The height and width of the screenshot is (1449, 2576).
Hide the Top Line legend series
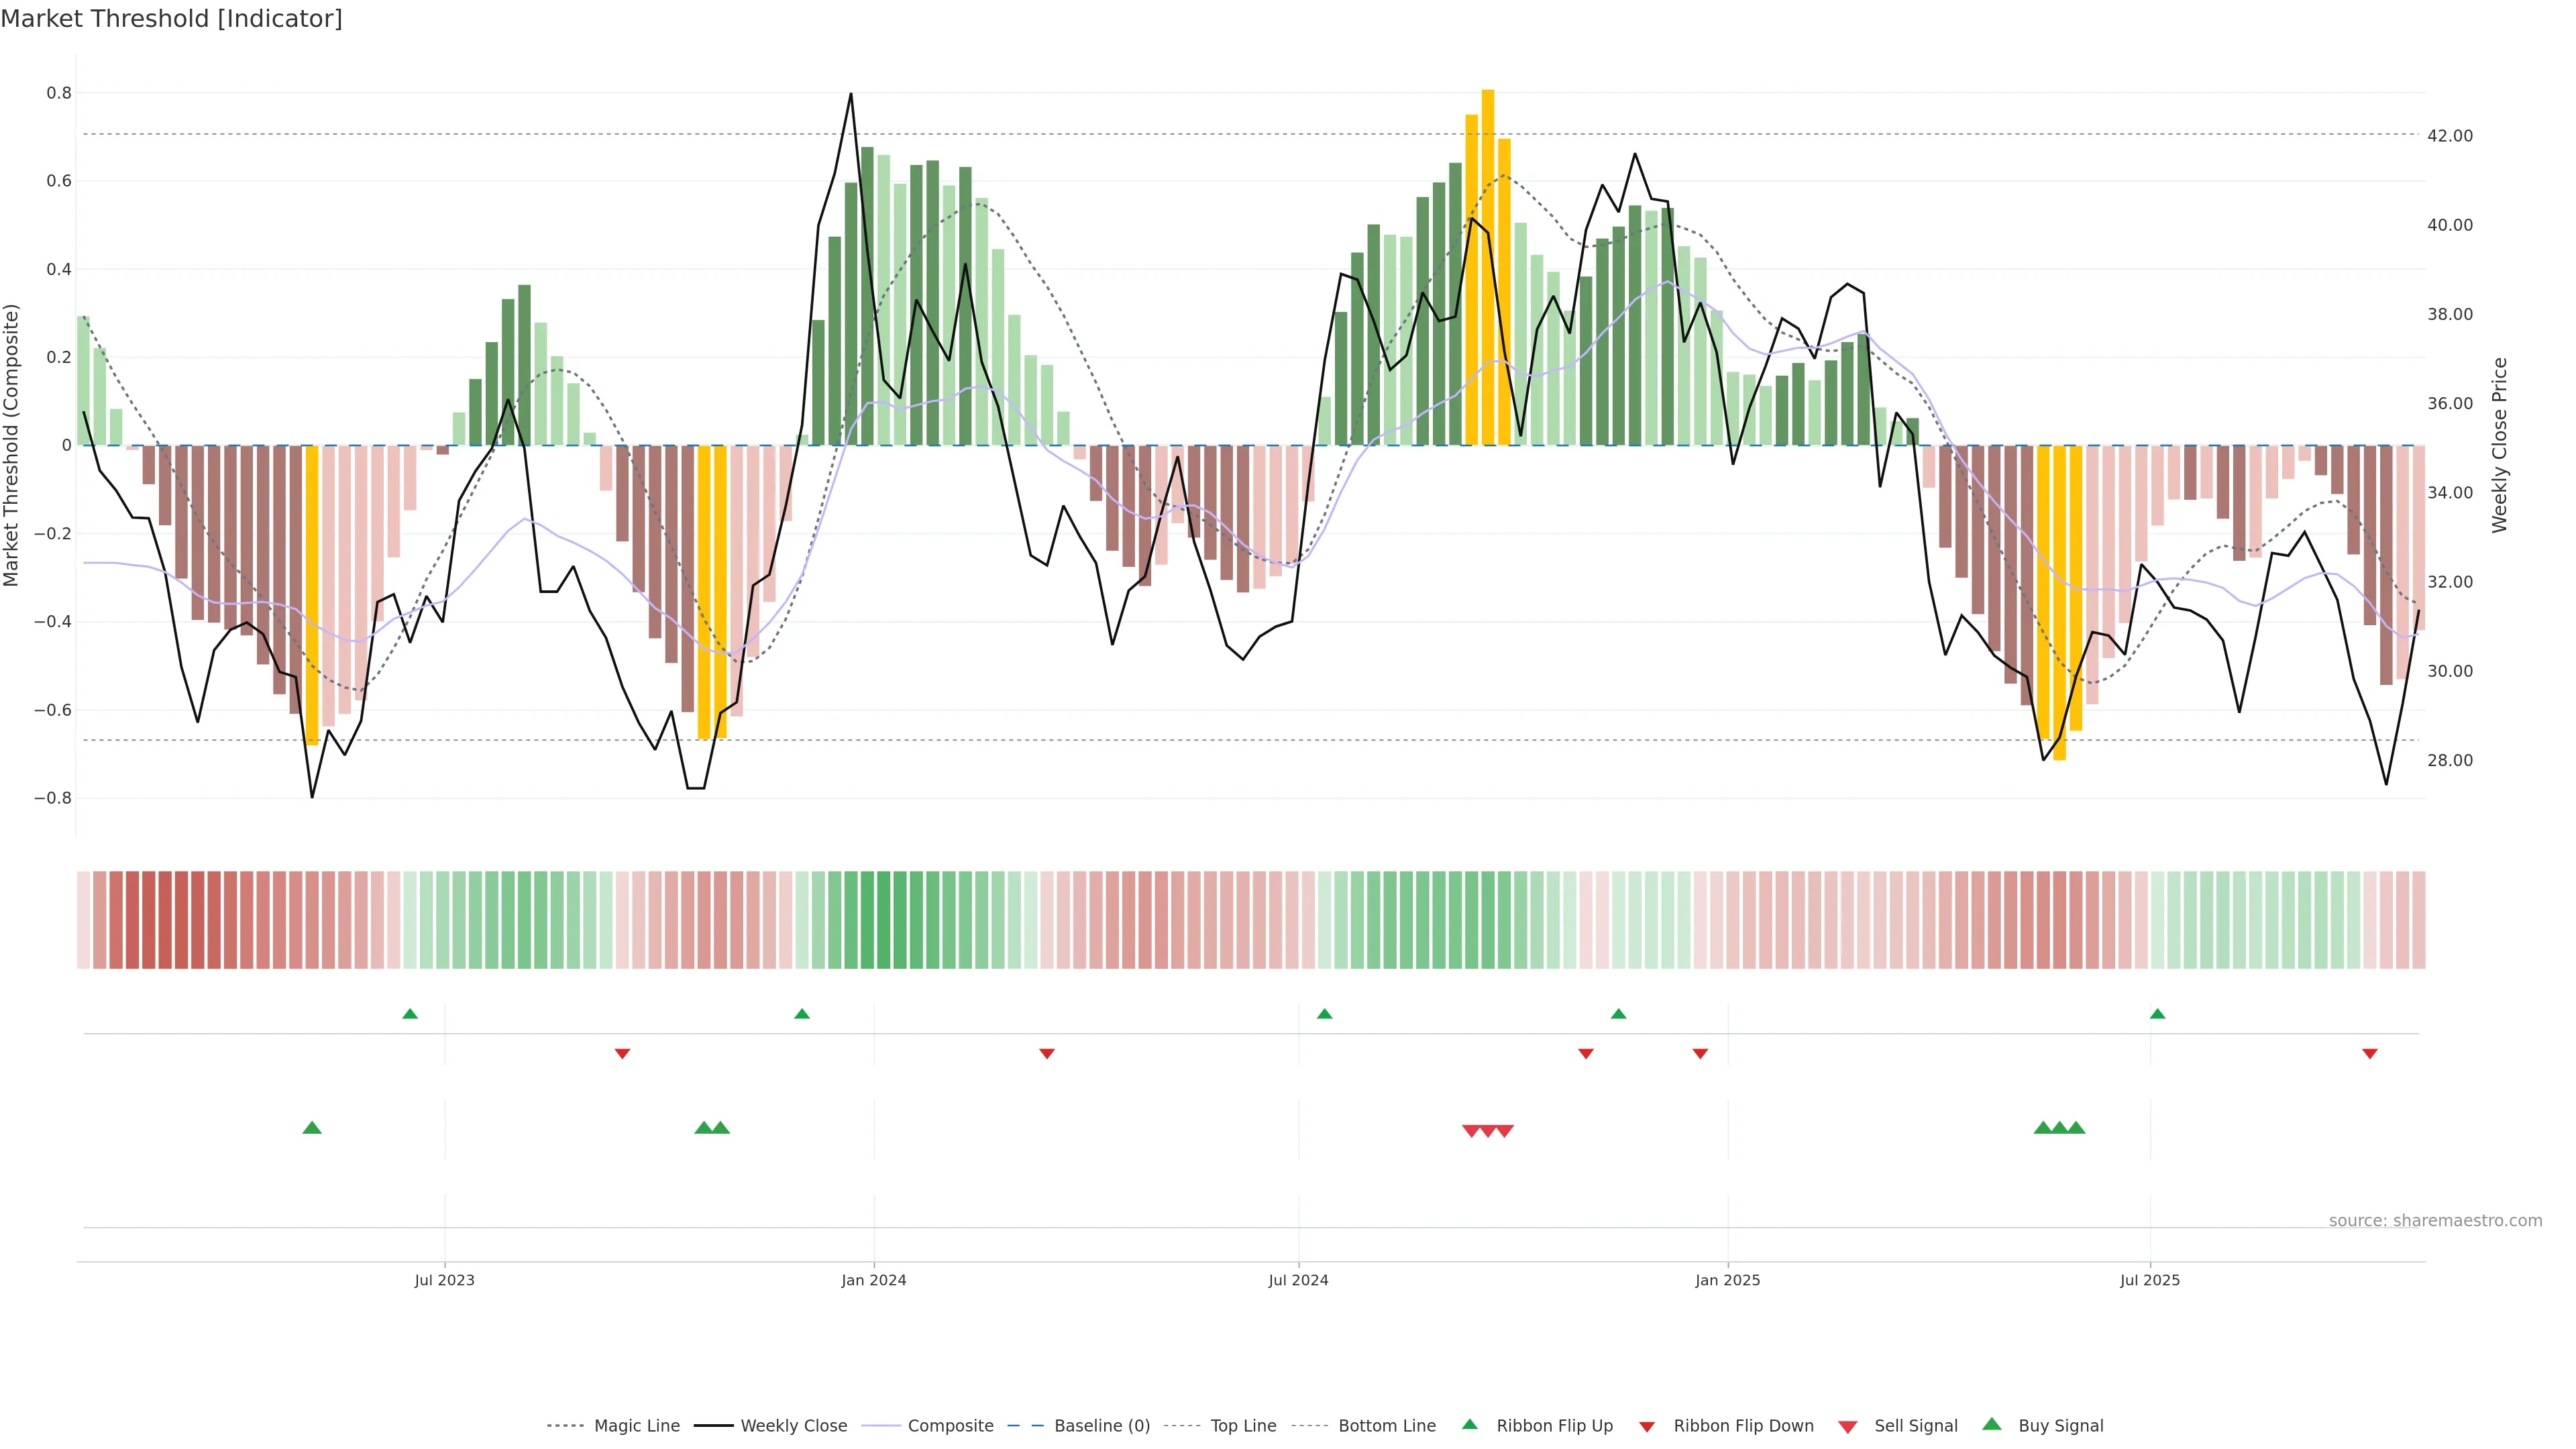click(x=1242, y=1426)
